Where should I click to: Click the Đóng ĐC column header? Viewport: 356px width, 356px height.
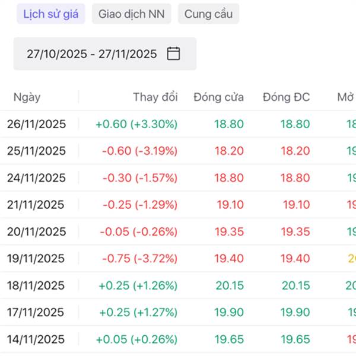coord(286,97)
